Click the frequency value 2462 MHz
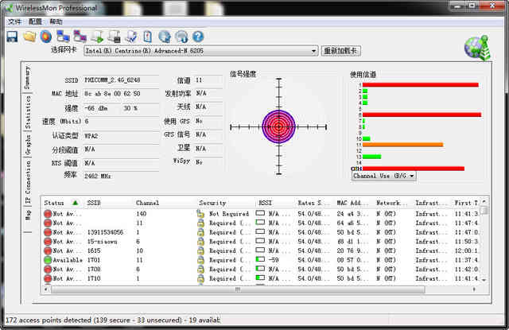 (98, 177)
